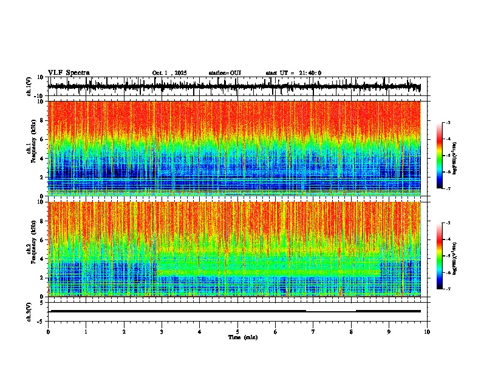This screenshot has width=481, height=372.
Task: Click the ch.2 spectrogram panel
Action: pyautogui.click(x=234, y=249)
